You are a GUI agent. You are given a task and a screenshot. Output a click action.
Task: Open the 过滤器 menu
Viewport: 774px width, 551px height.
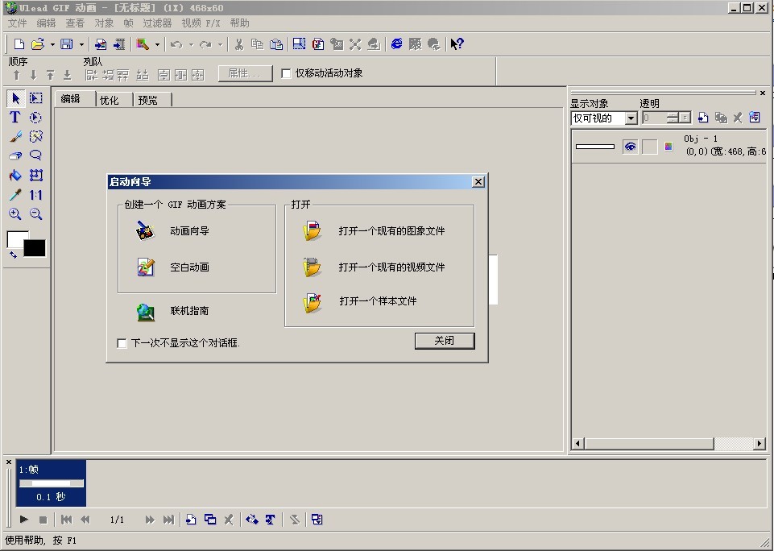point(157,23)
